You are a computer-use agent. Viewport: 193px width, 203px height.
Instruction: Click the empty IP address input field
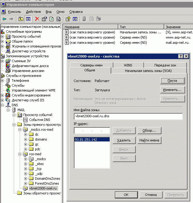pos(92,130)
